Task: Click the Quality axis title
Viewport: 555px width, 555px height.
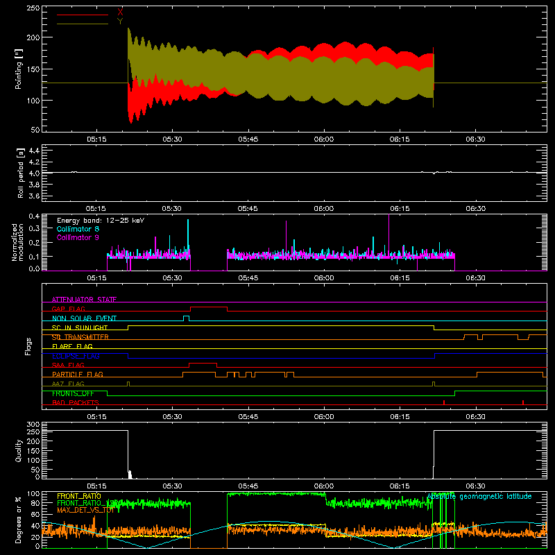Action: tap(19, 450)
